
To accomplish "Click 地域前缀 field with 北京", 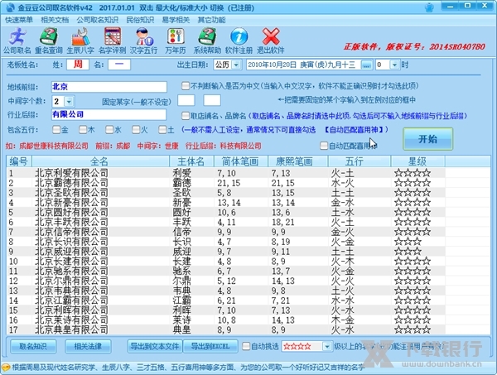I will 109,87.
